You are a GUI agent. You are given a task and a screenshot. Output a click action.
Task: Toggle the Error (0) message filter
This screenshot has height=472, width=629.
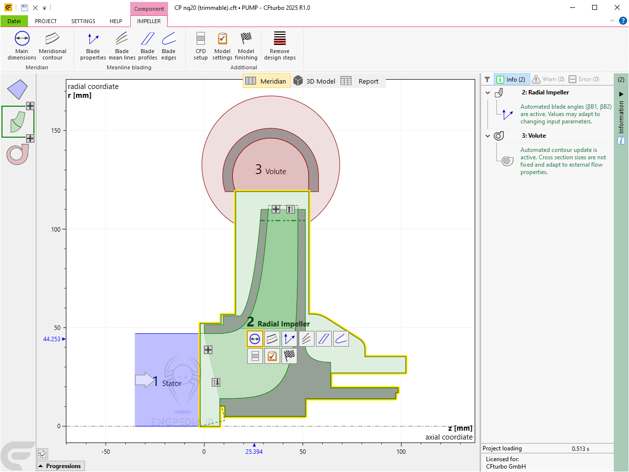coord(584,79)
